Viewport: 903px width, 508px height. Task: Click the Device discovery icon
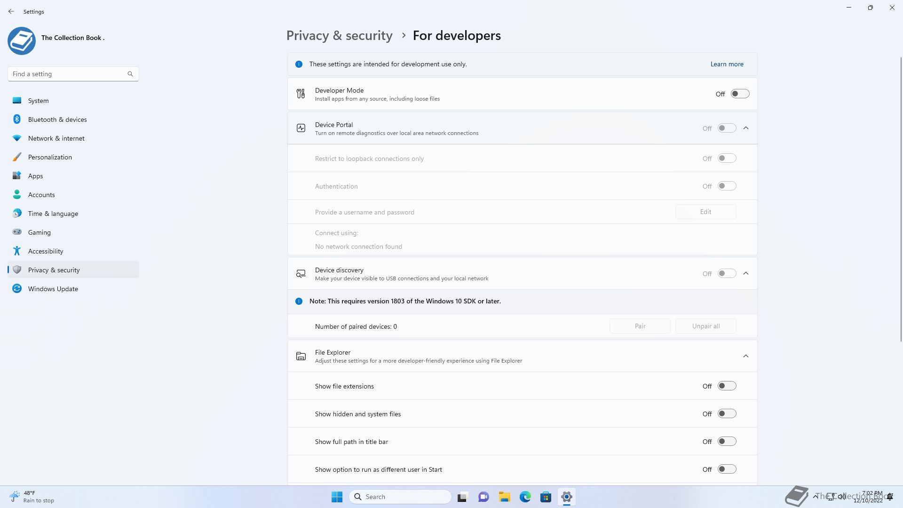pos(301,274)
